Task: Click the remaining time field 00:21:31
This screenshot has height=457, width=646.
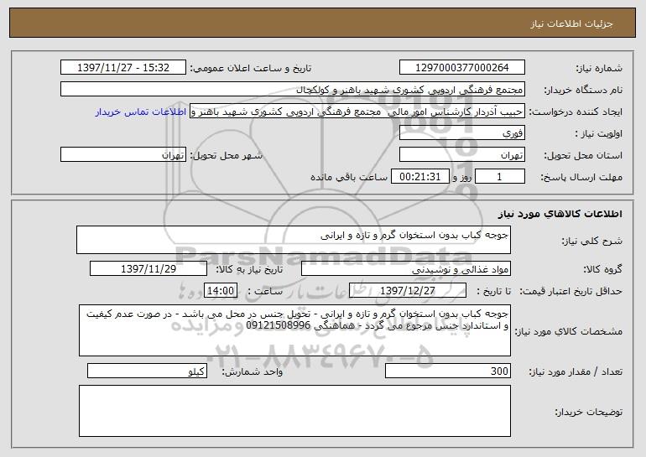Action: click(x=419, y=177)
